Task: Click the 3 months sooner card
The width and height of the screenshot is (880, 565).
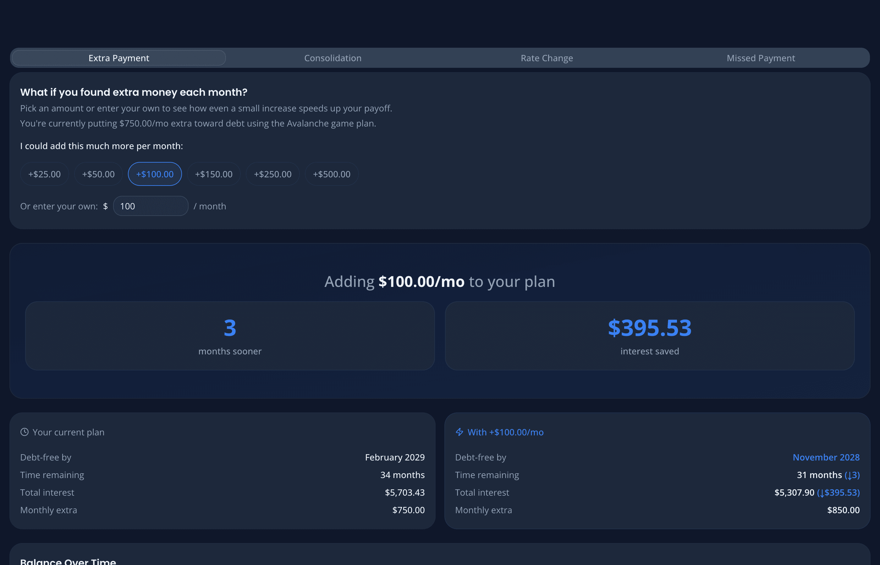Action: coord(229,336)
